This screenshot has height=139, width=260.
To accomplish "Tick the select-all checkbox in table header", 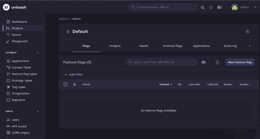I will click(x=66, y=84).
